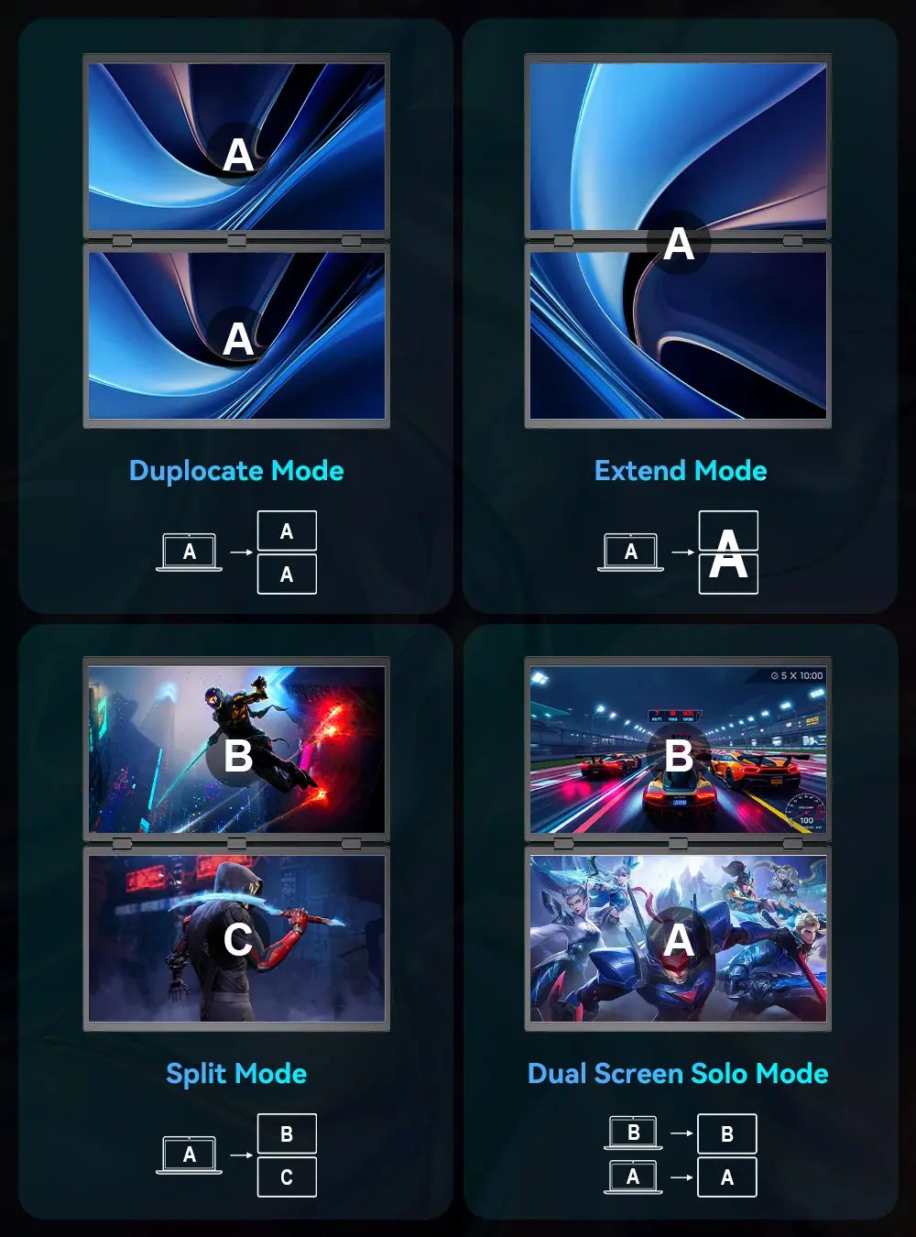Screen dimensions: 916x1237
Task: Click the laptop icon under Extend Mode
Action: coord(630,553)
